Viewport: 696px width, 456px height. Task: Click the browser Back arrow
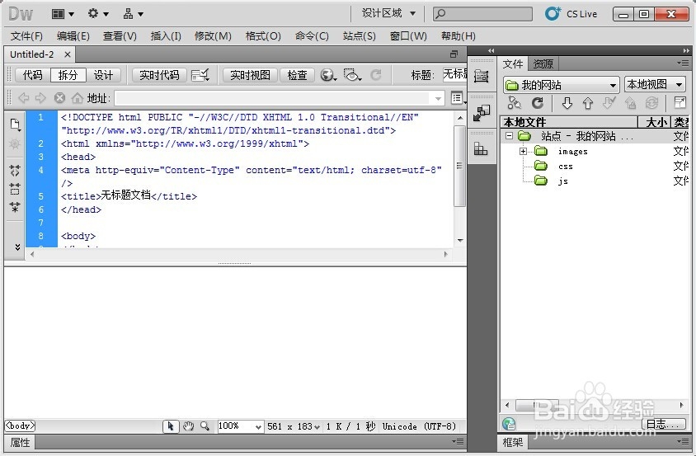coord(23,97)
